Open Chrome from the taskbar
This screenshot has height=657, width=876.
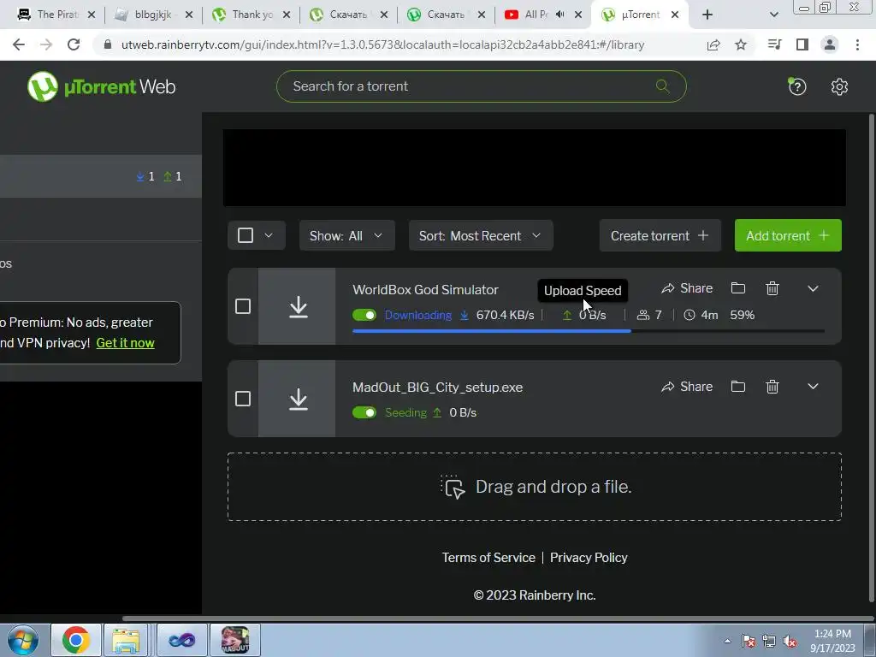76,640
